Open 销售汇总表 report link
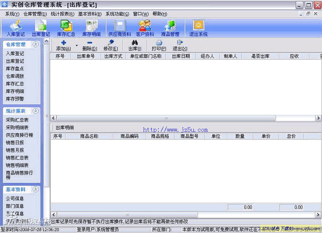The image size is (322, 233). tap(17, 158)
